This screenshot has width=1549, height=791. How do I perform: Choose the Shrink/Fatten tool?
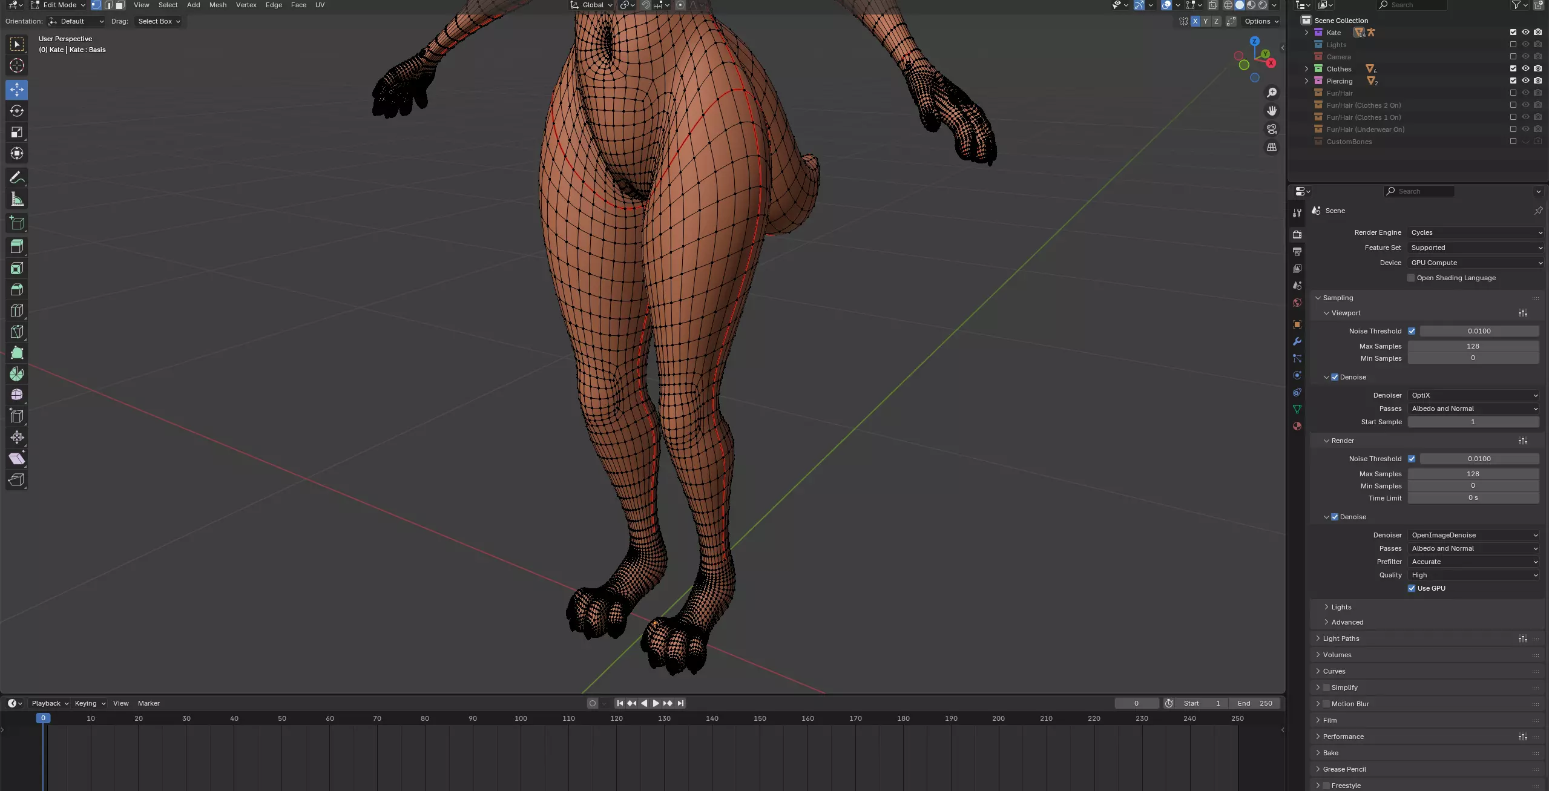point(17,437)
